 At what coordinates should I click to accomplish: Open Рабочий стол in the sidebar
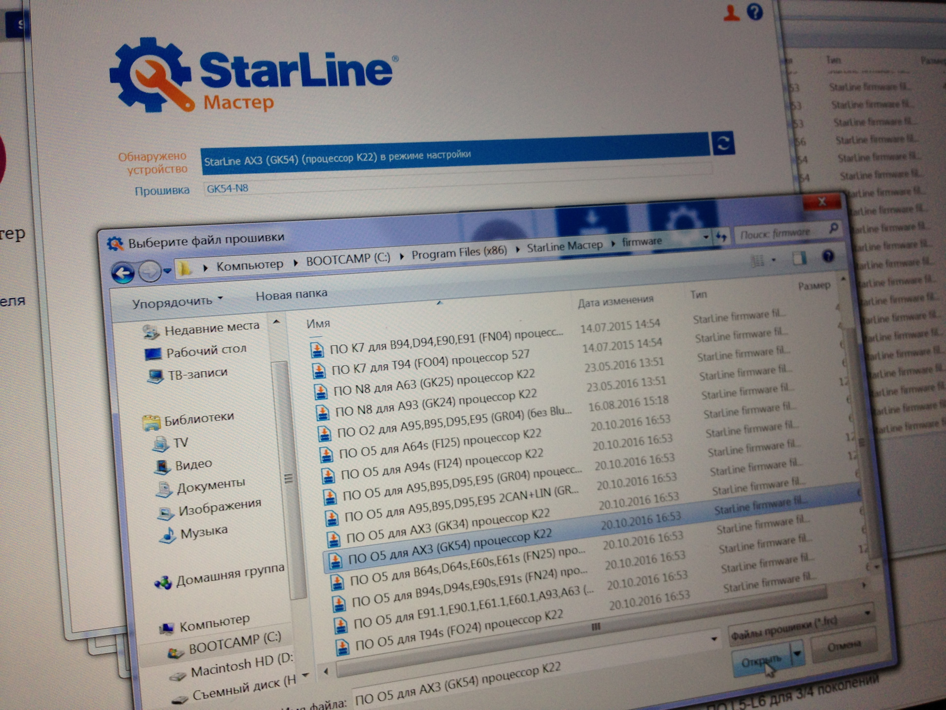tap(205, 351)
